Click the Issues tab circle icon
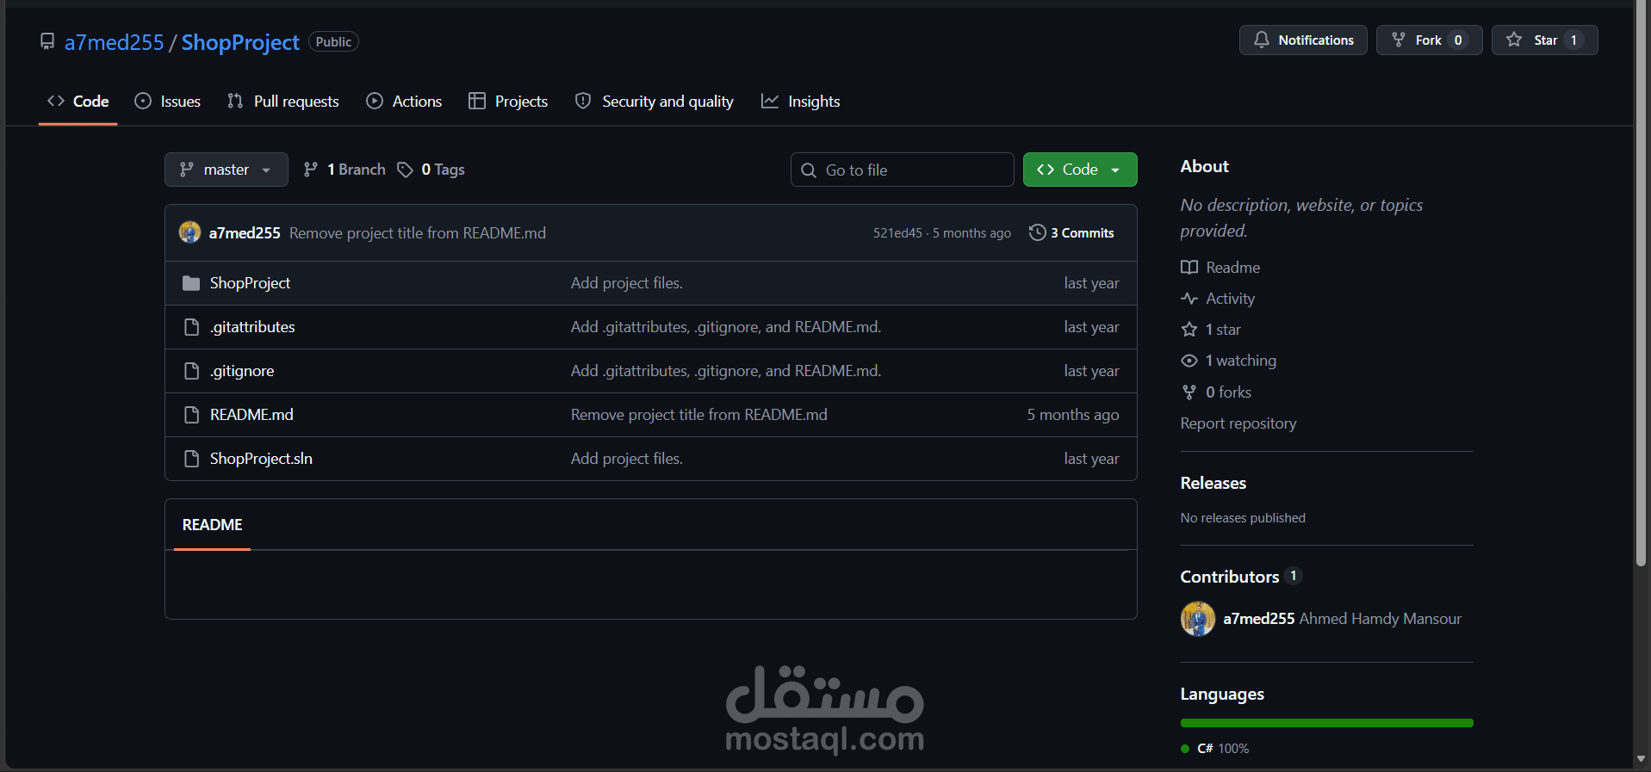1651x772 pixels. pos(143,101)
